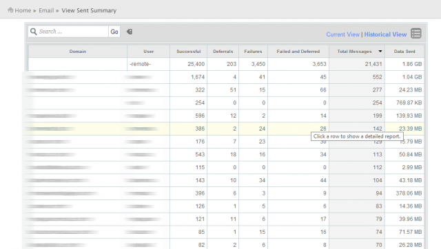
Task: Click the 277 total messages cell
Action: [357, 90]
